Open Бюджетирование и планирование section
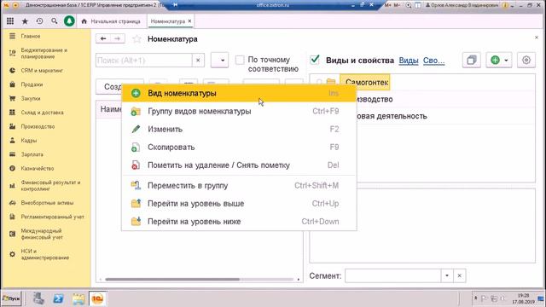Viewport: 546px width, 307px height. (x=44, y=53)
